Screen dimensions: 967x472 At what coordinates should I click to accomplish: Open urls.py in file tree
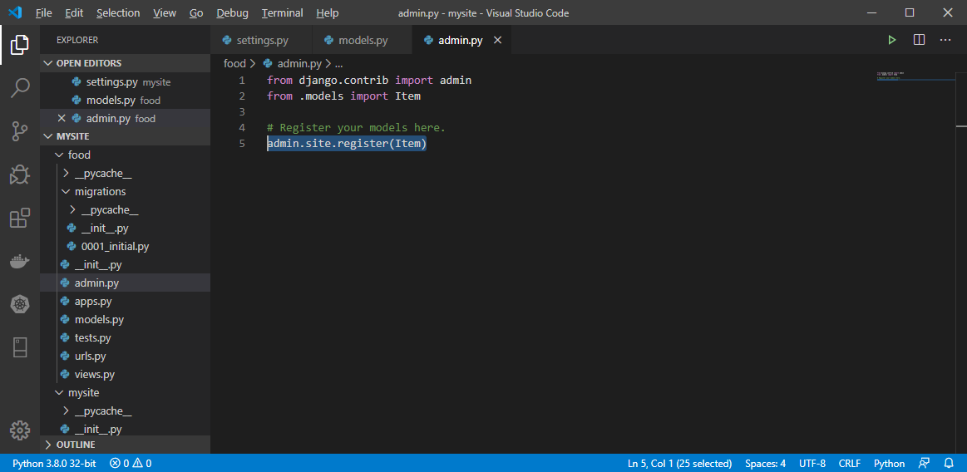point(126,356)
